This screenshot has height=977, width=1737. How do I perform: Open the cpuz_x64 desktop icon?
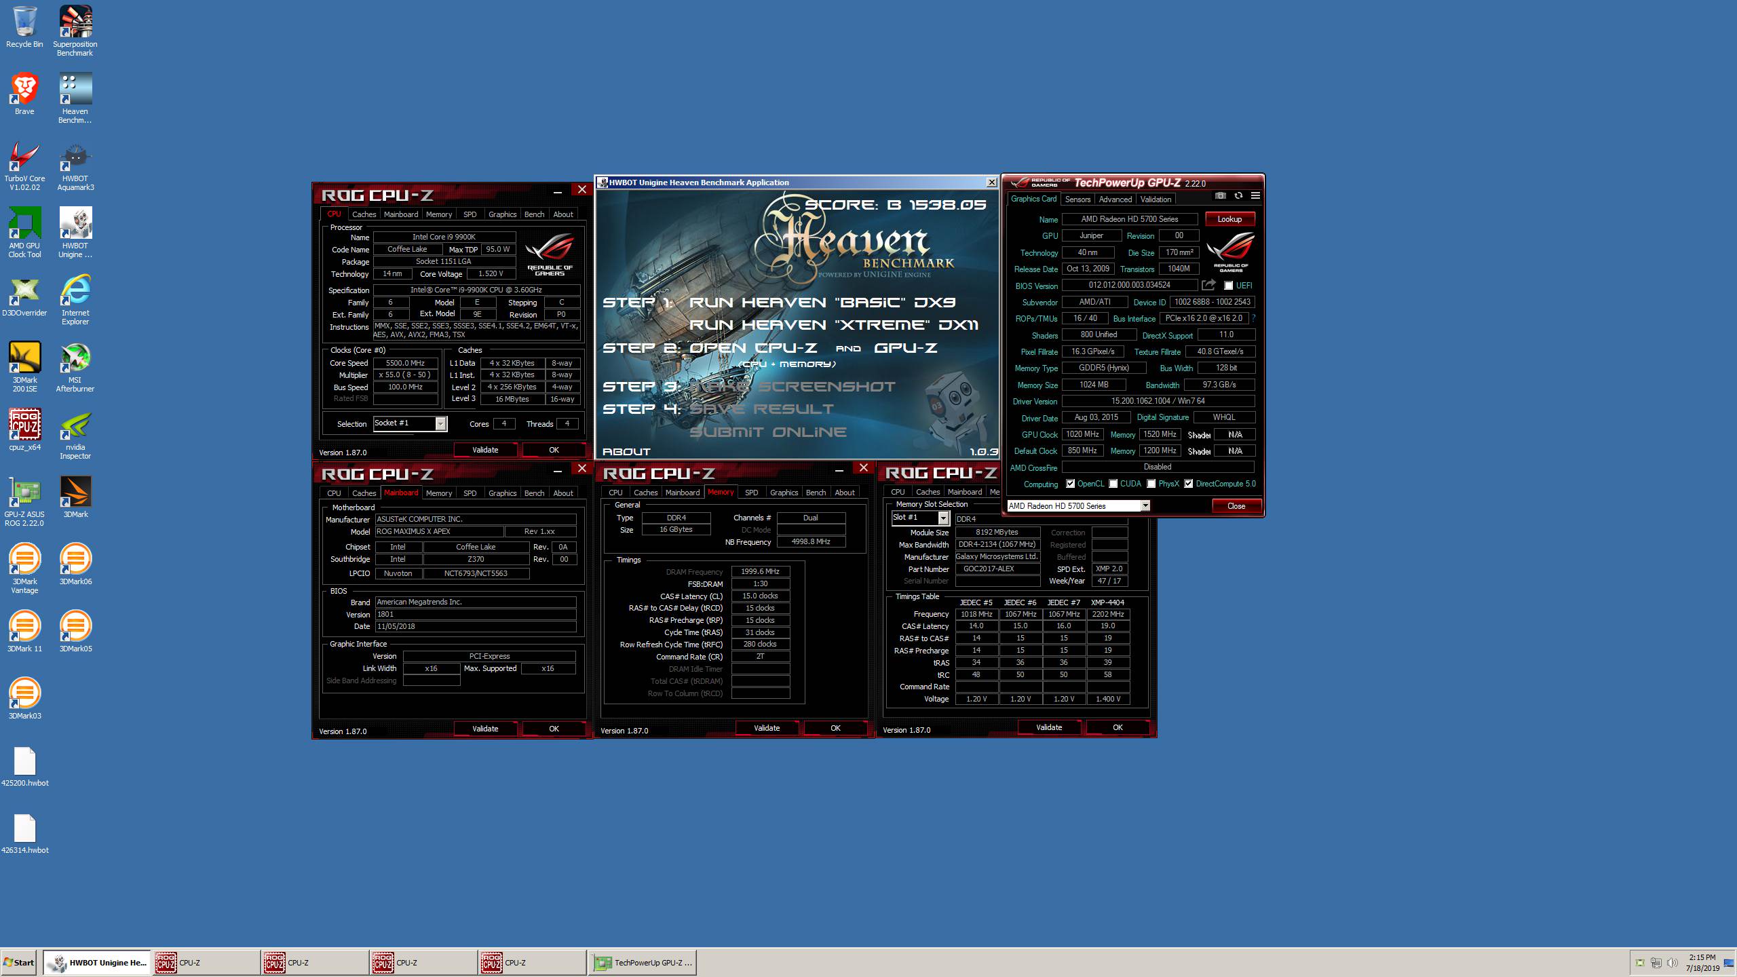pos(24,430)
